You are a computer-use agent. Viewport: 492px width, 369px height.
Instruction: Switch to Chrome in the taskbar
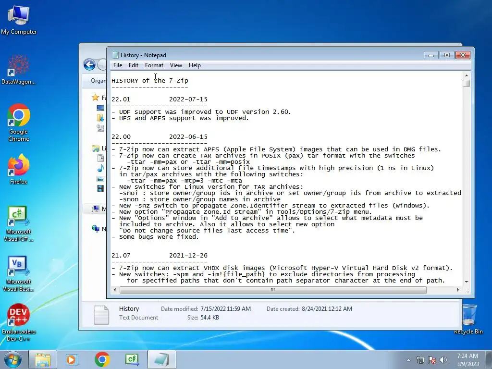(102, 359)
